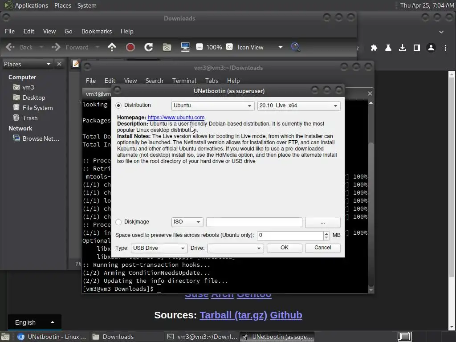Open the Places menu in top panel
The height and width of the screenshot is (342, 456).
62,5
